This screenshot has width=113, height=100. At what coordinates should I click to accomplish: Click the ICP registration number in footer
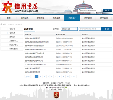coord(54,87)
